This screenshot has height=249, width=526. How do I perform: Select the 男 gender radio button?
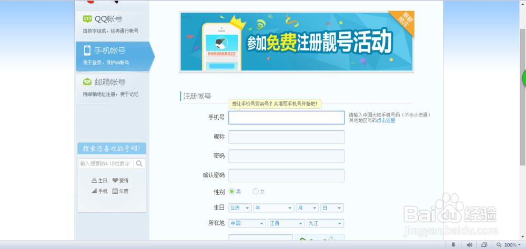point(232,192)
